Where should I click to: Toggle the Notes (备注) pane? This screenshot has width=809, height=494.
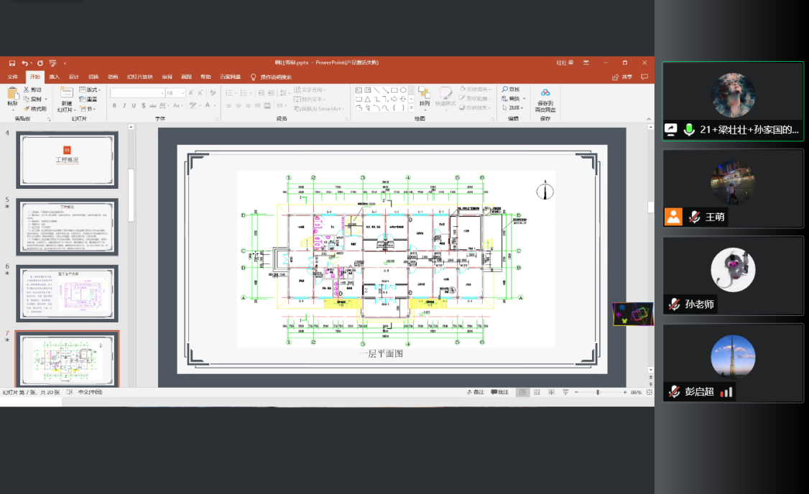pyautogui.click(x=475, y=393)
